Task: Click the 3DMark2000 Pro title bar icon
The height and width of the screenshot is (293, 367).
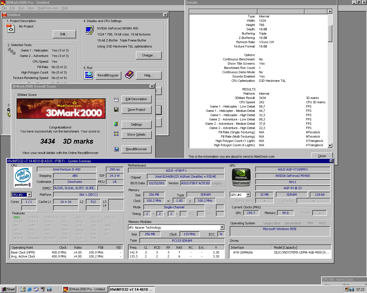Action: click(3, 3)
